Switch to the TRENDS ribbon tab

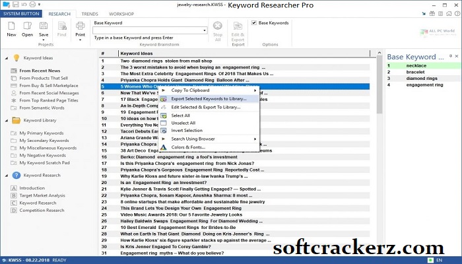point(90,14)
